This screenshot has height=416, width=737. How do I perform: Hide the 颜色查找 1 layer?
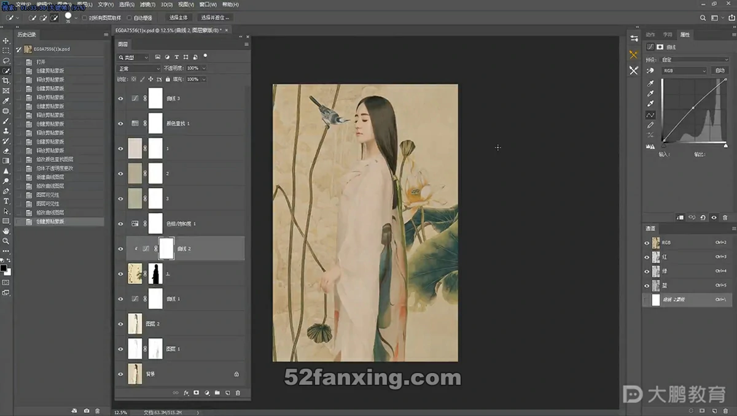coord(120,123)
